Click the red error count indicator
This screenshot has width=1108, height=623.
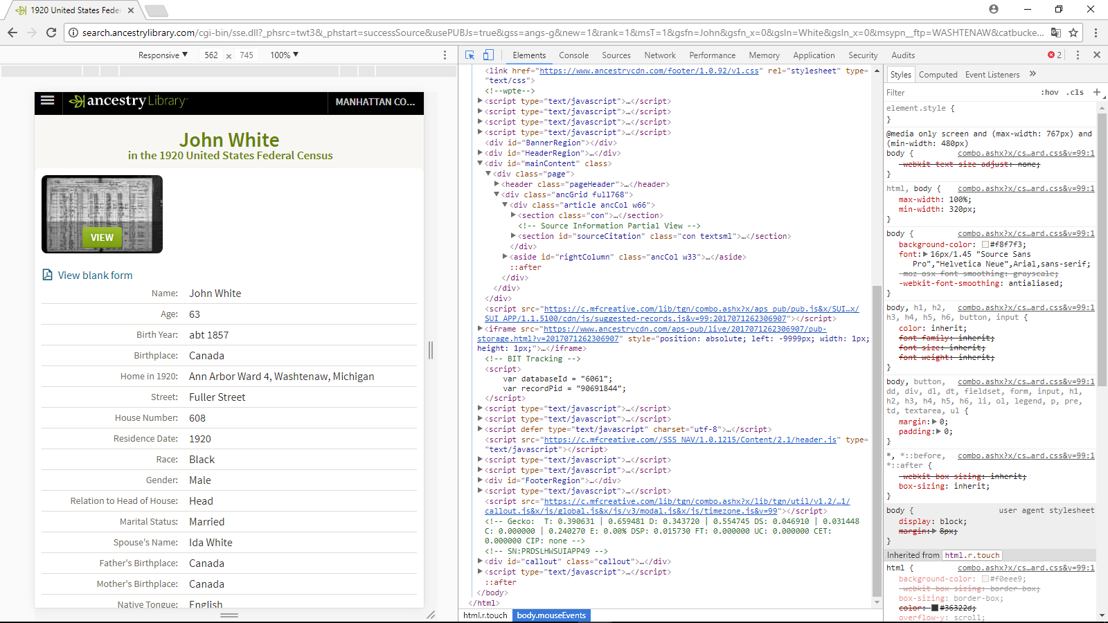pyautogui.click(x=1054, y=55)
